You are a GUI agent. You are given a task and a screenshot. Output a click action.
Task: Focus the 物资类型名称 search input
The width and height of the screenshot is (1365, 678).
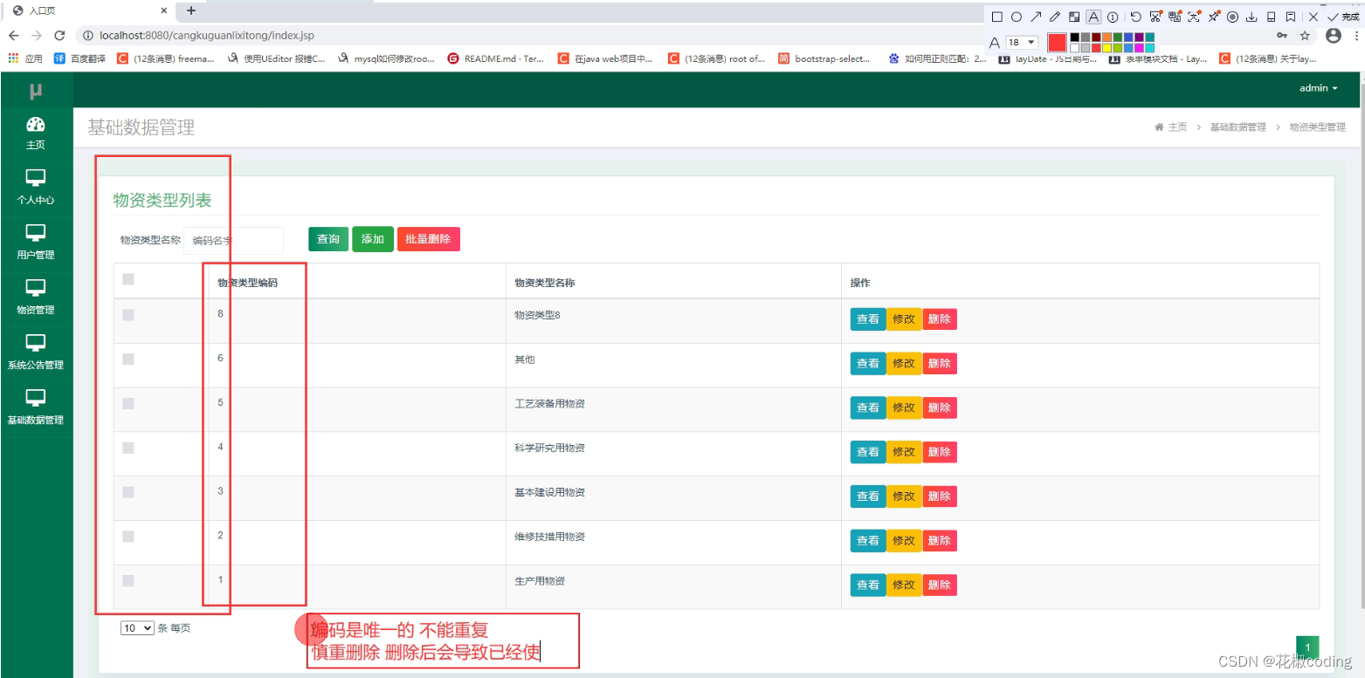[x=233, y=240]
